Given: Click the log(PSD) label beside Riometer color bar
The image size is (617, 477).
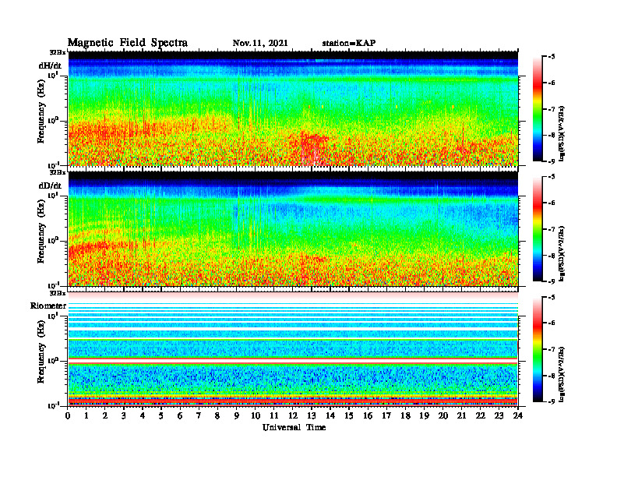Looking at the screenshot, I should 562,374.
